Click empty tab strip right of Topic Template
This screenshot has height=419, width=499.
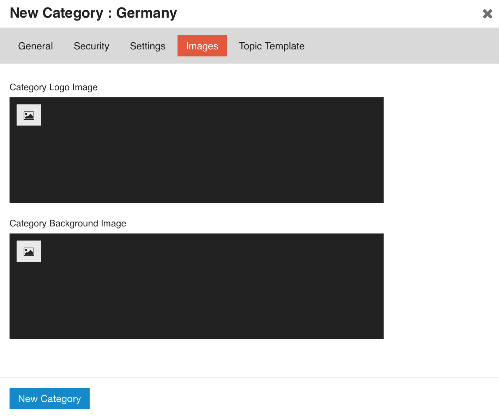pos(399,46)
